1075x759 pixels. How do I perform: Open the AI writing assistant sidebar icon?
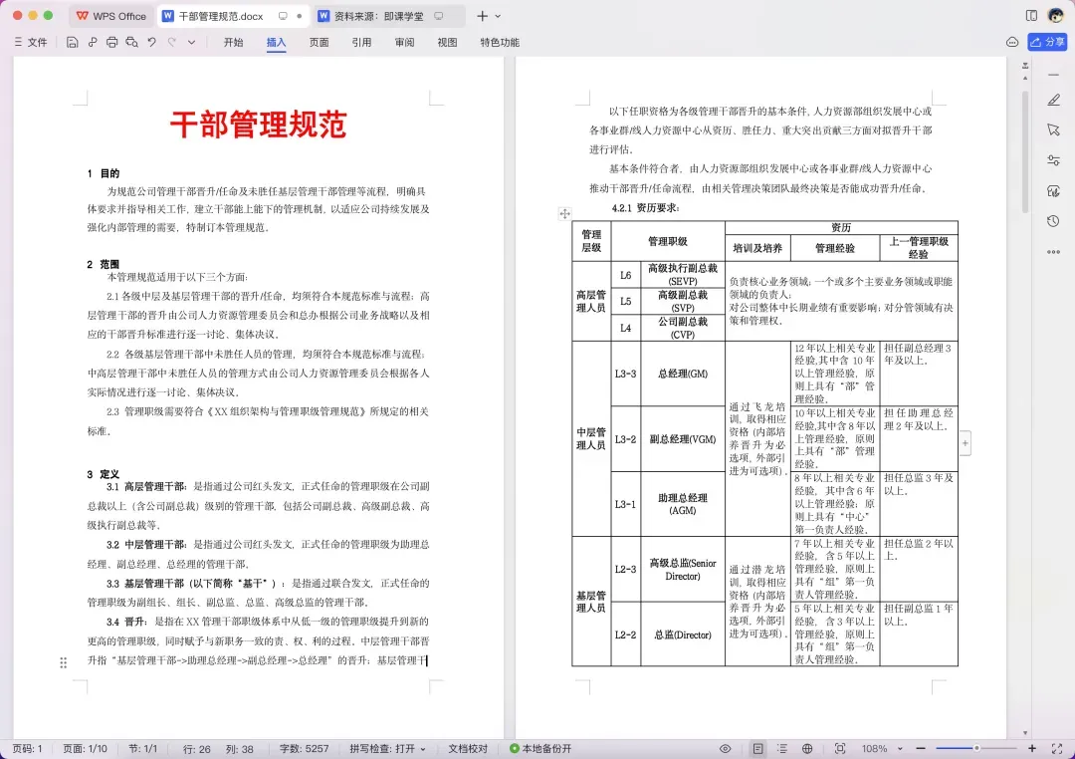pos(1054,191)
